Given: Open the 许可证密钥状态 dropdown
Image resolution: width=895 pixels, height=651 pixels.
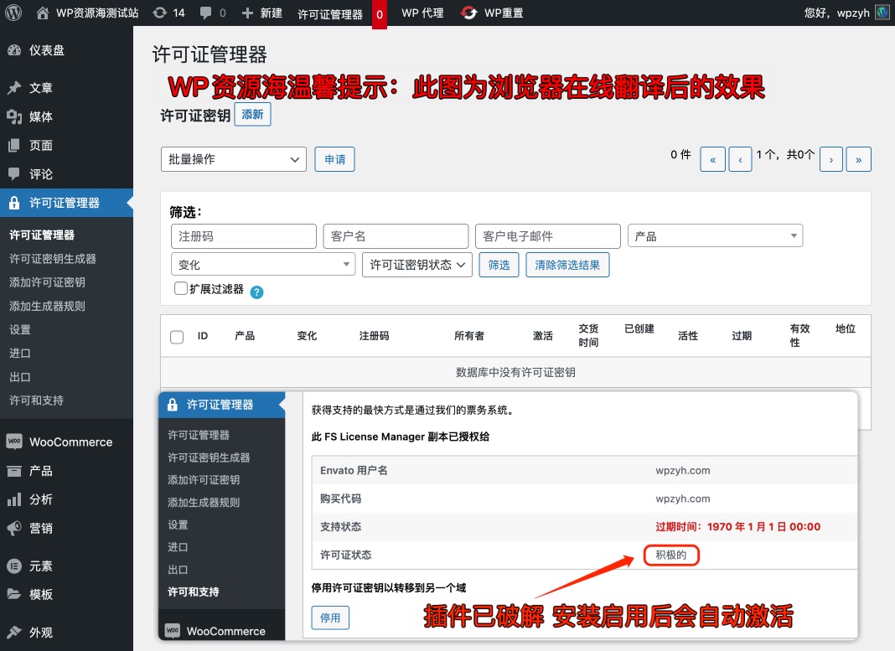Looking at the screenshot, I should 417,265.
